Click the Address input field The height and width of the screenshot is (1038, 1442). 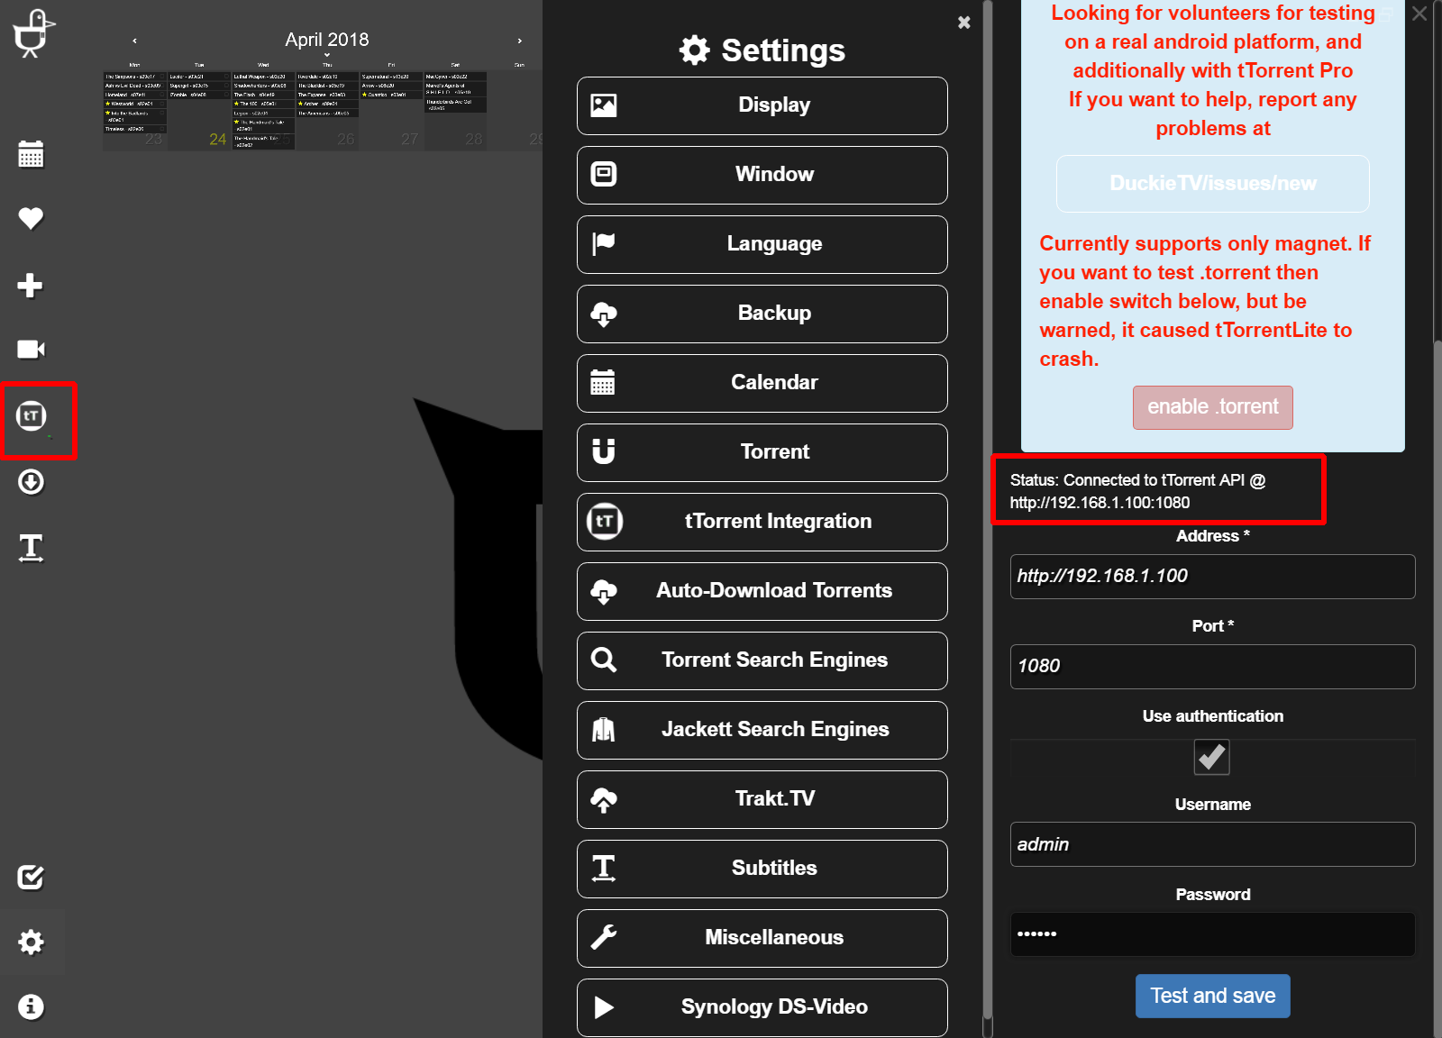click(x=1213, y=577)
